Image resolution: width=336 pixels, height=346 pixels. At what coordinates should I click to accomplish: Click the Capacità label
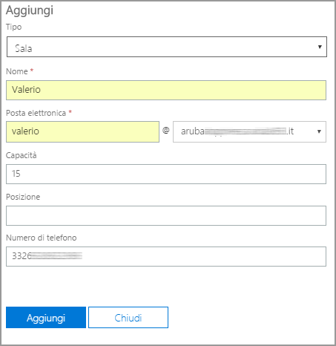coord(22,155)
